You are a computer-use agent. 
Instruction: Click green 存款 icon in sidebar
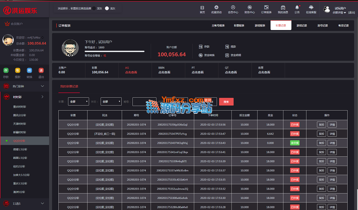coord(6,70)
